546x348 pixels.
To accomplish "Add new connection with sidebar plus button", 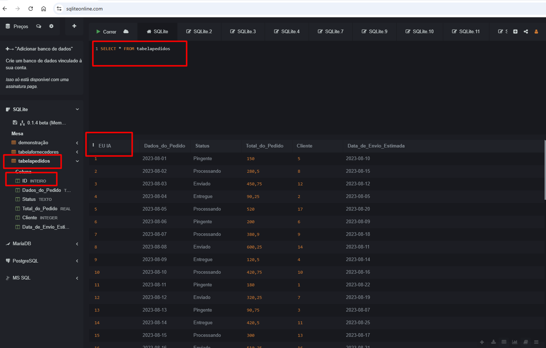I will click(74, 26).
